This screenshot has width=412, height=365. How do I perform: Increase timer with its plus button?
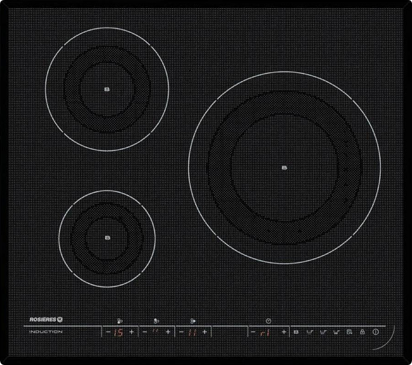point(284,331)
